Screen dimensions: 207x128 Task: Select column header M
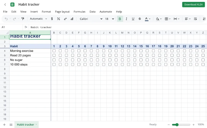click(x=122, y=33)
